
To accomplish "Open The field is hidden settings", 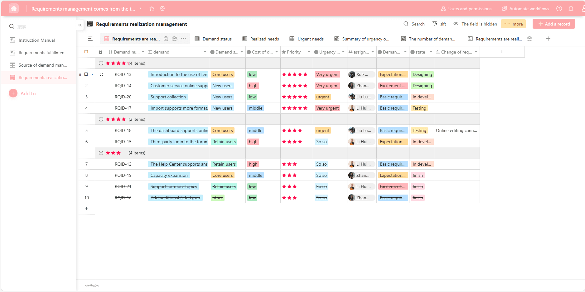I will [475, 24].
